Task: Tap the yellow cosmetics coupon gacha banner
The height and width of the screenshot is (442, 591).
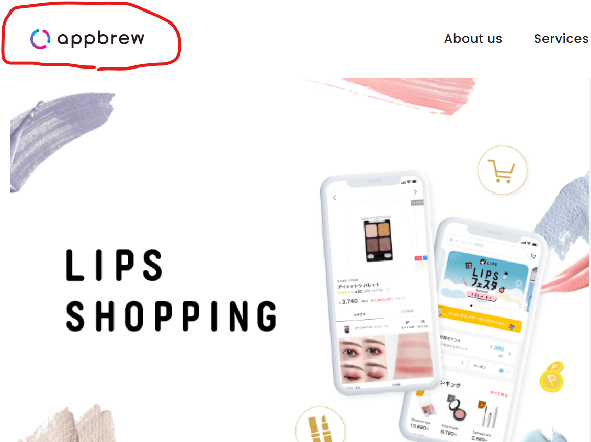Action: pos(480,319)
